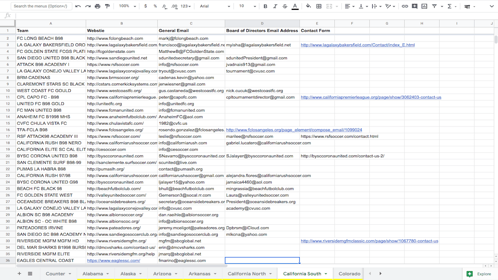
Task: Switch to the Counter sheet tab
Action: [x=55, y=274]
